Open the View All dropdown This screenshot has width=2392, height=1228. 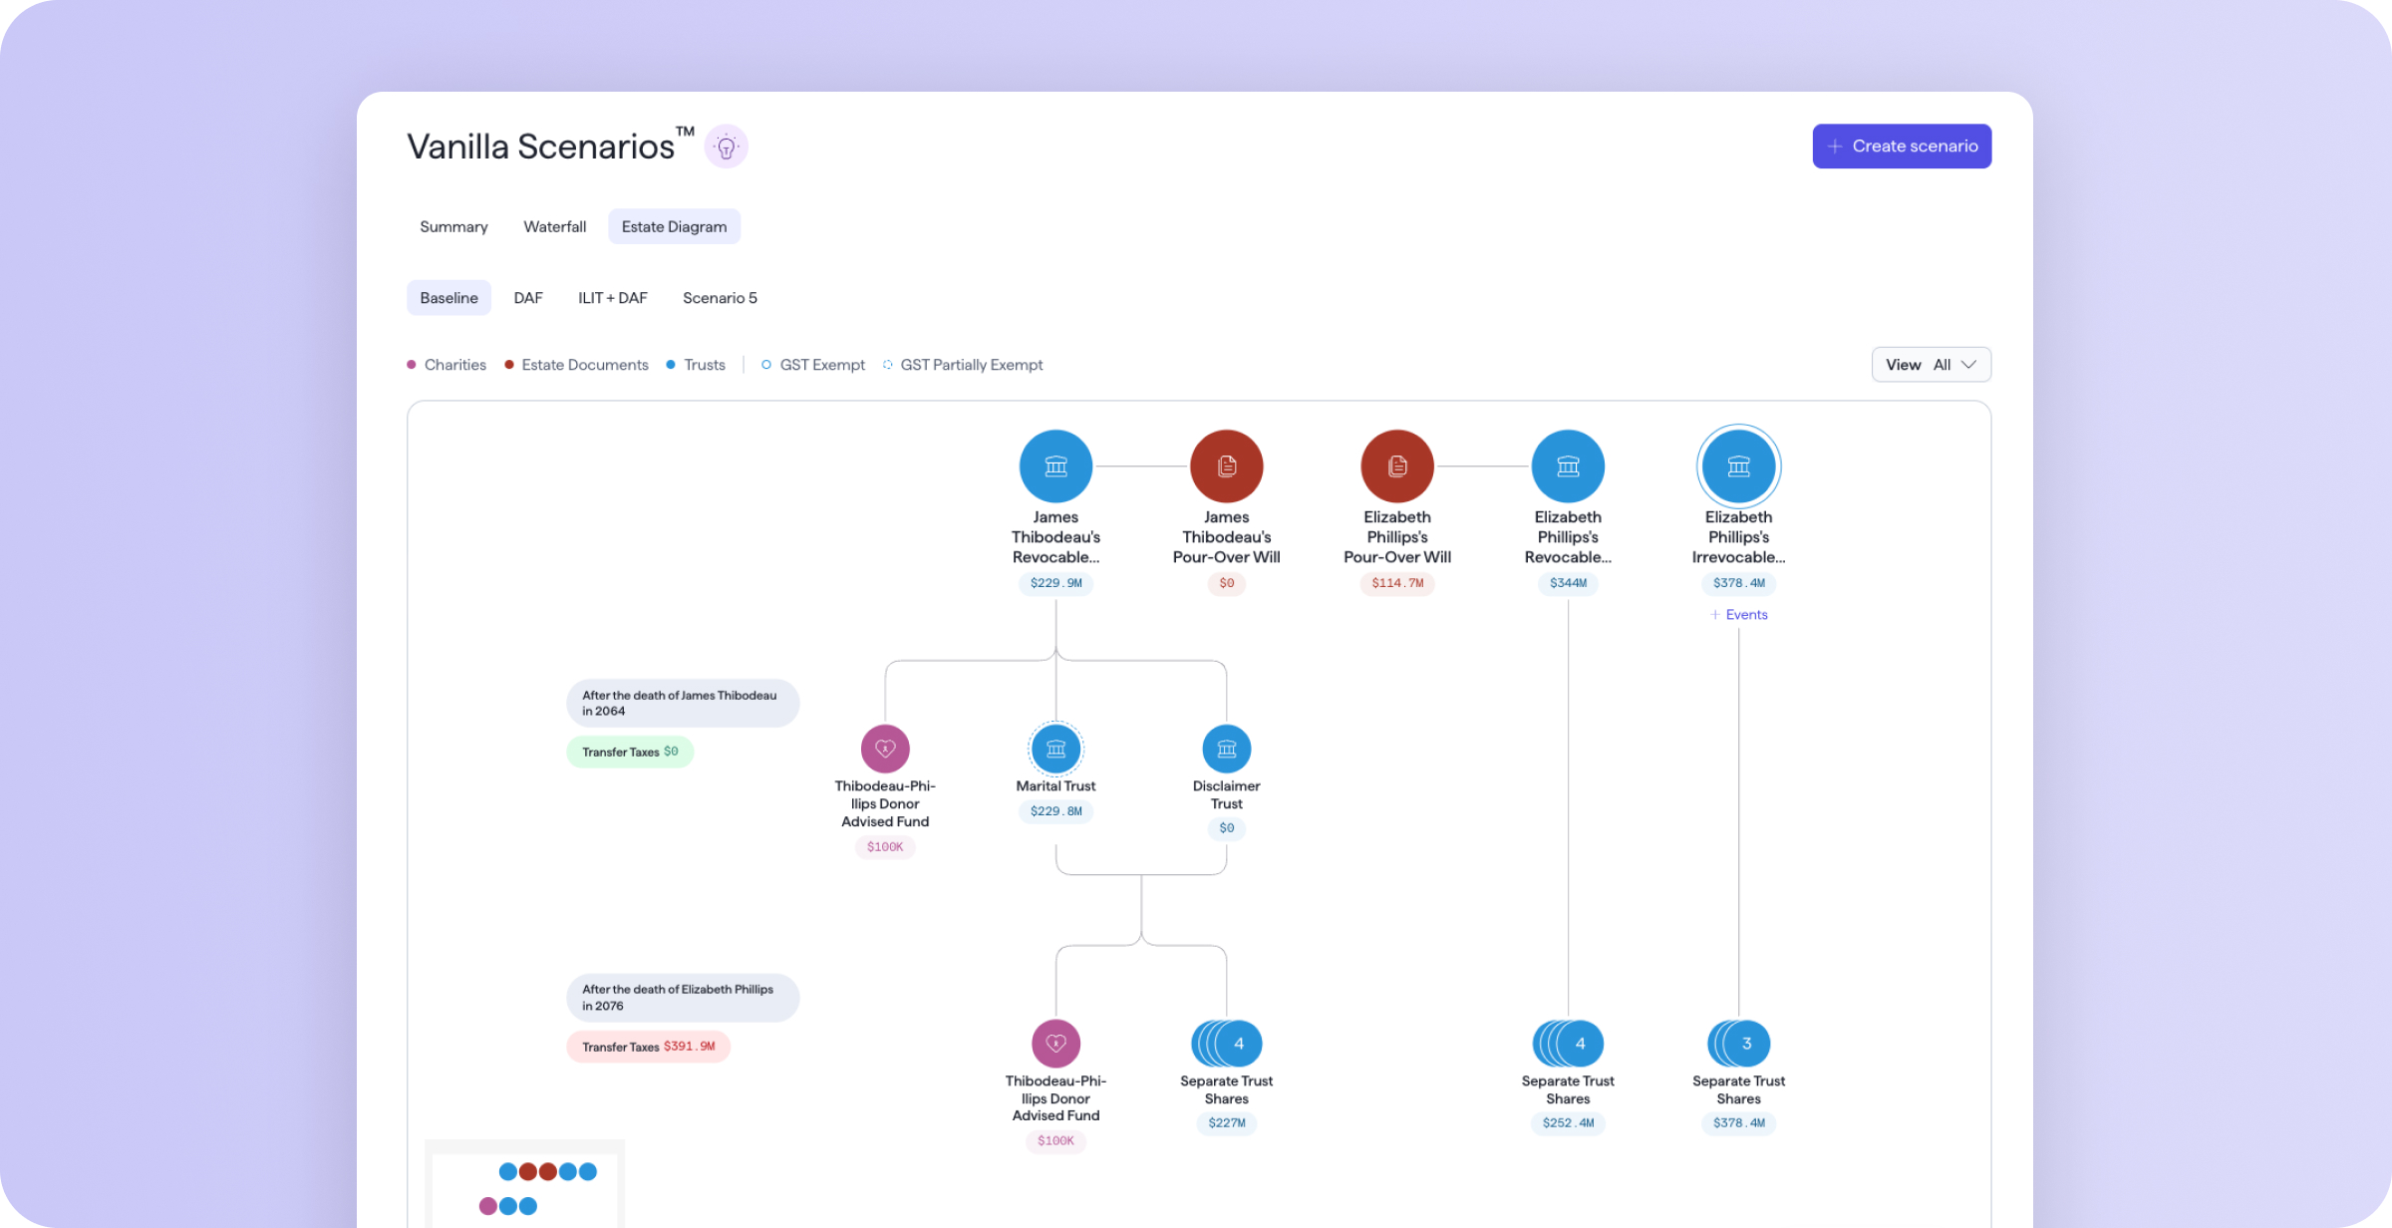click(x=1931, y=365)
